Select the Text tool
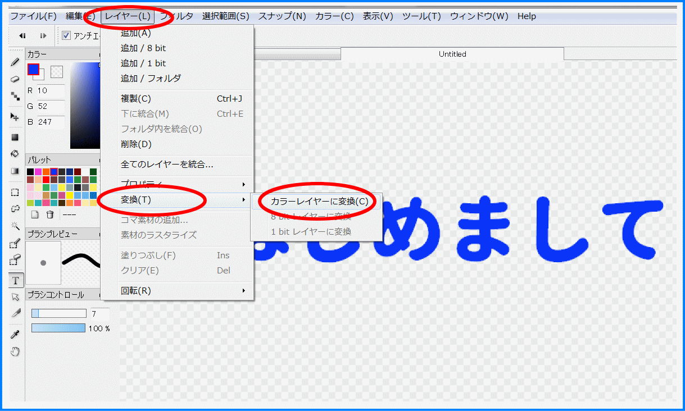This screenshot has width=685, height=411. click(16, 280)
